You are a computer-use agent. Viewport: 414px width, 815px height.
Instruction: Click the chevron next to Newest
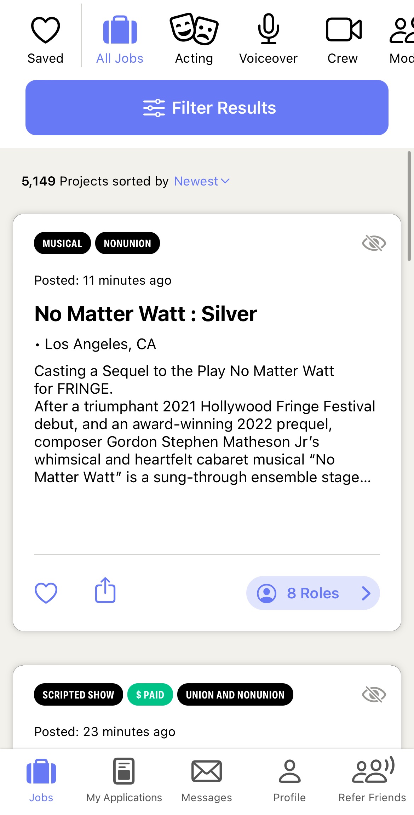[x=225, y=181]
